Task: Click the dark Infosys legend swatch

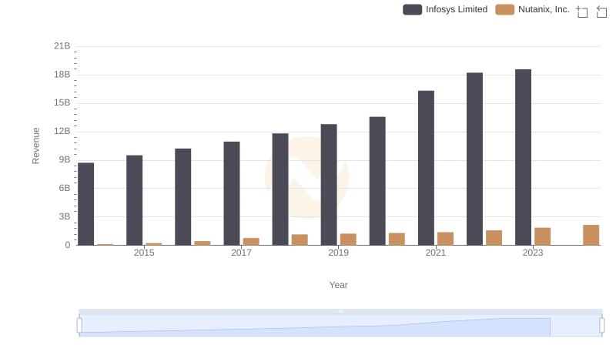Action: 412,9
